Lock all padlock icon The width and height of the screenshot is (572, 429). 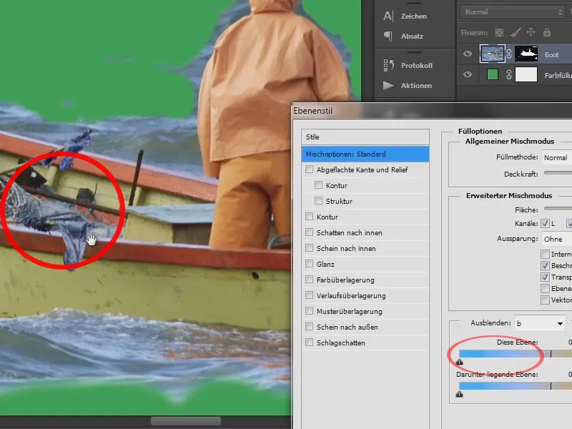(546, 32)
